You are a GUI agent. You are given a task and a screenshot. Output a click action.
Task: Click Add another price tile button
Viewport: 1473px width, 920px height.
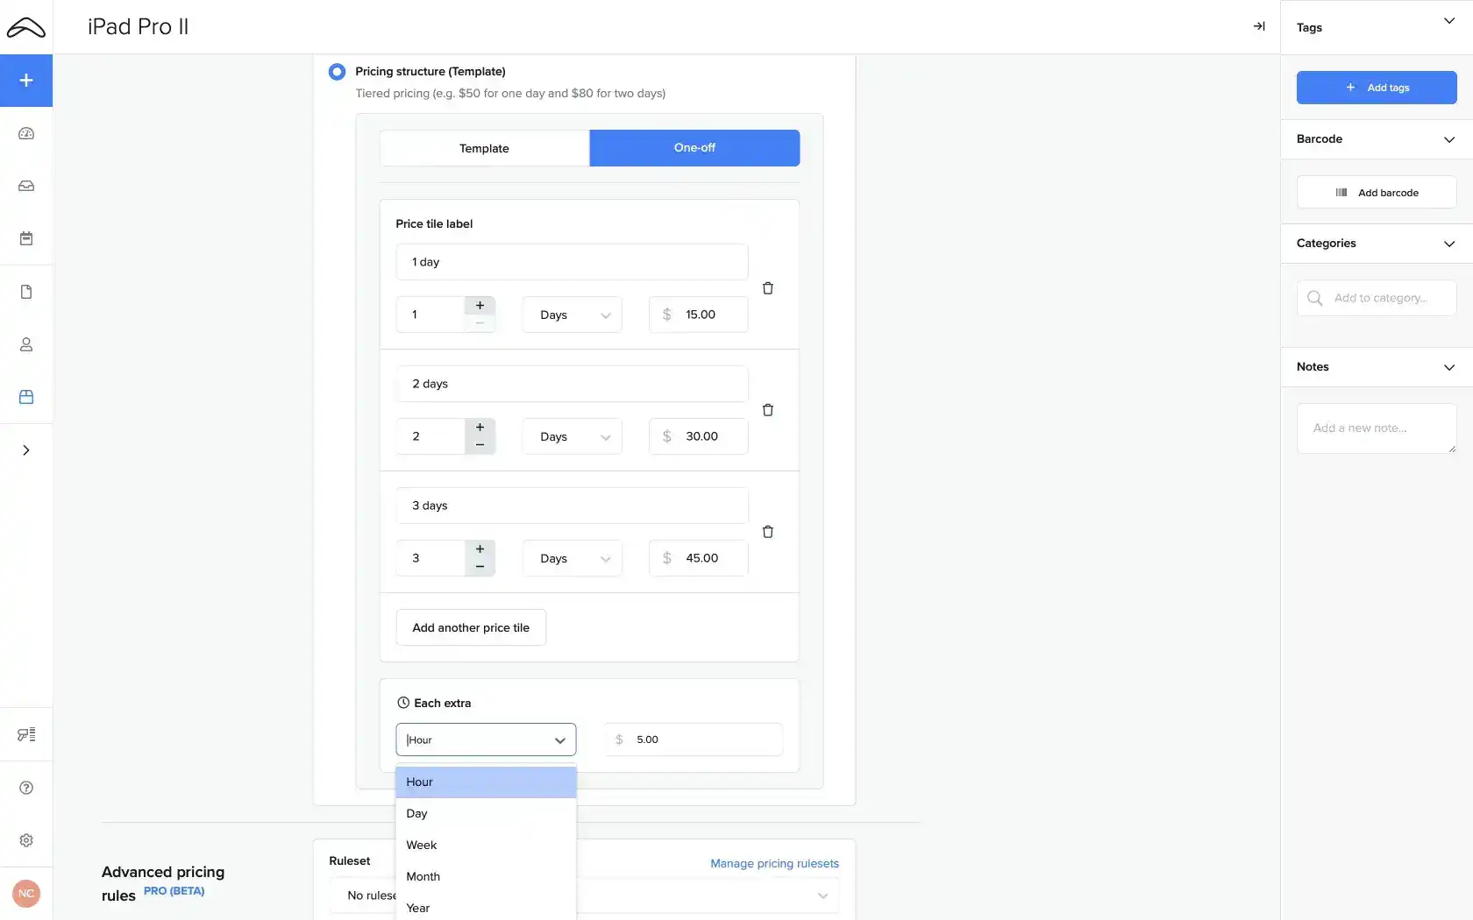coord(471,627)
